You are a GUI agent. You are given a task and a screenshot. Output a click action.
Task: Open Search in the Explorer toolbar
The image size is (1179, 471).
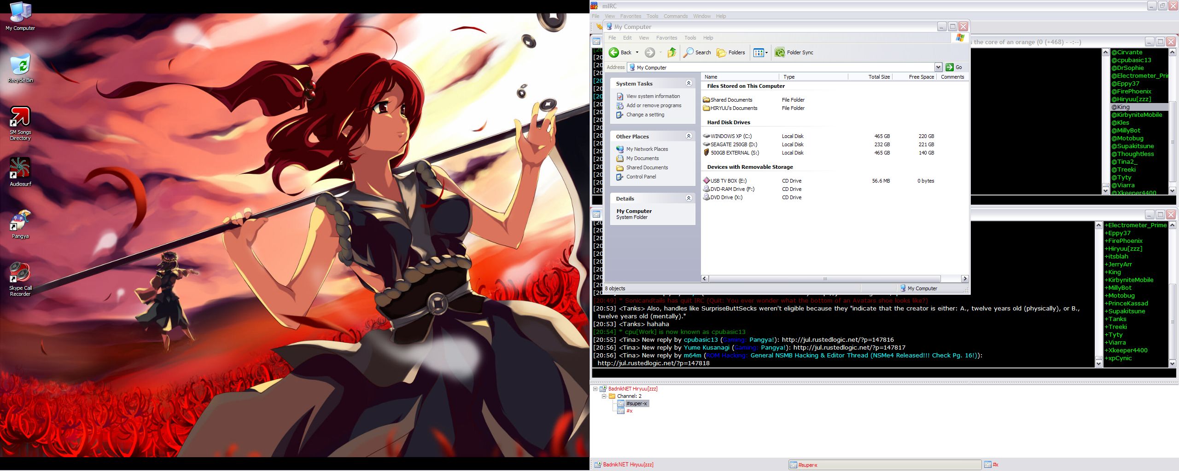pyautogui.click(x=697, y=52)
